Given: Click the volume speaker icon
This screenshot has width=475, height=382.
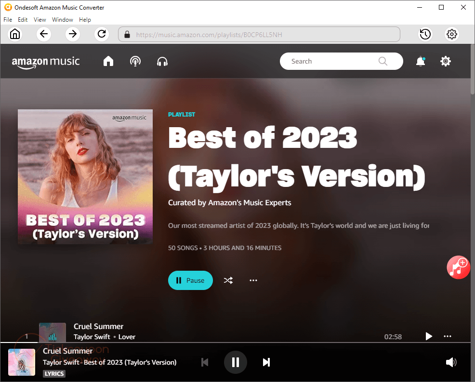Looking at the screenshot, I should click(451, 362).
